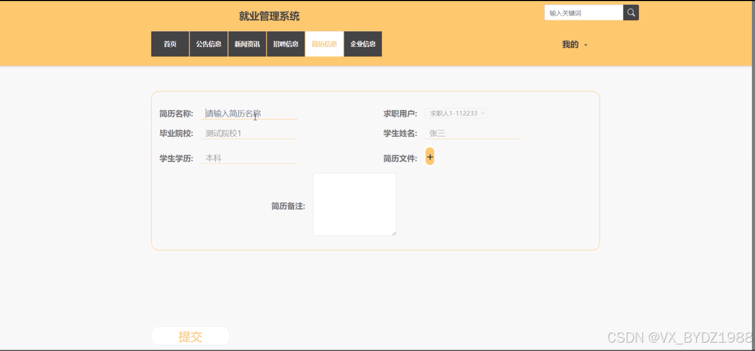Screen dimensions: 755x351
Task: Open the 首页 navigation tab
Action: (x=170, y=44)
